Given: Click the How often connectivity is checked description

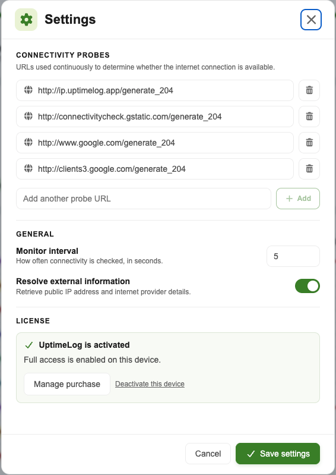Looking at the screenshot, I should [90, 261].
